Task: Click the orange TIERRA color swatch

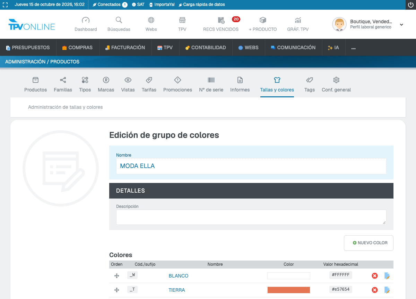Action: click(x=288, y=290)
